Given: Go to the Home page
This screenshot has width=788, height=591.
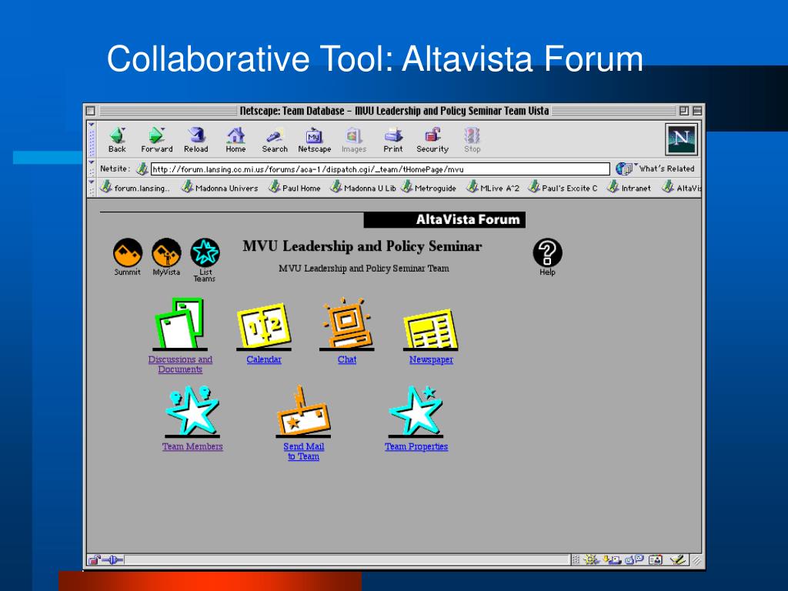Looking at the screenshot, I should (235, 140).
